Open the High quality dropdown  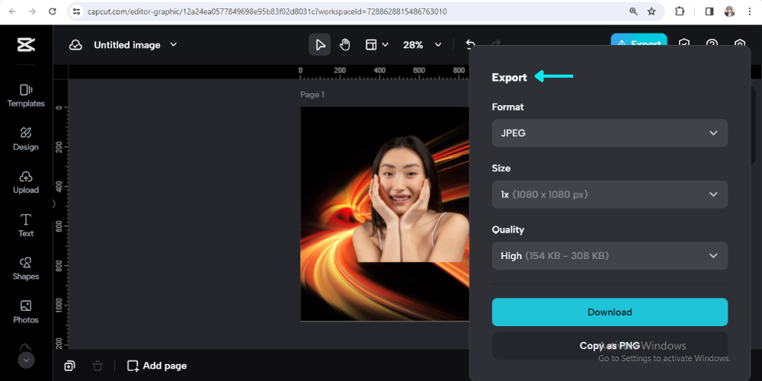click(x=610, y=255)
